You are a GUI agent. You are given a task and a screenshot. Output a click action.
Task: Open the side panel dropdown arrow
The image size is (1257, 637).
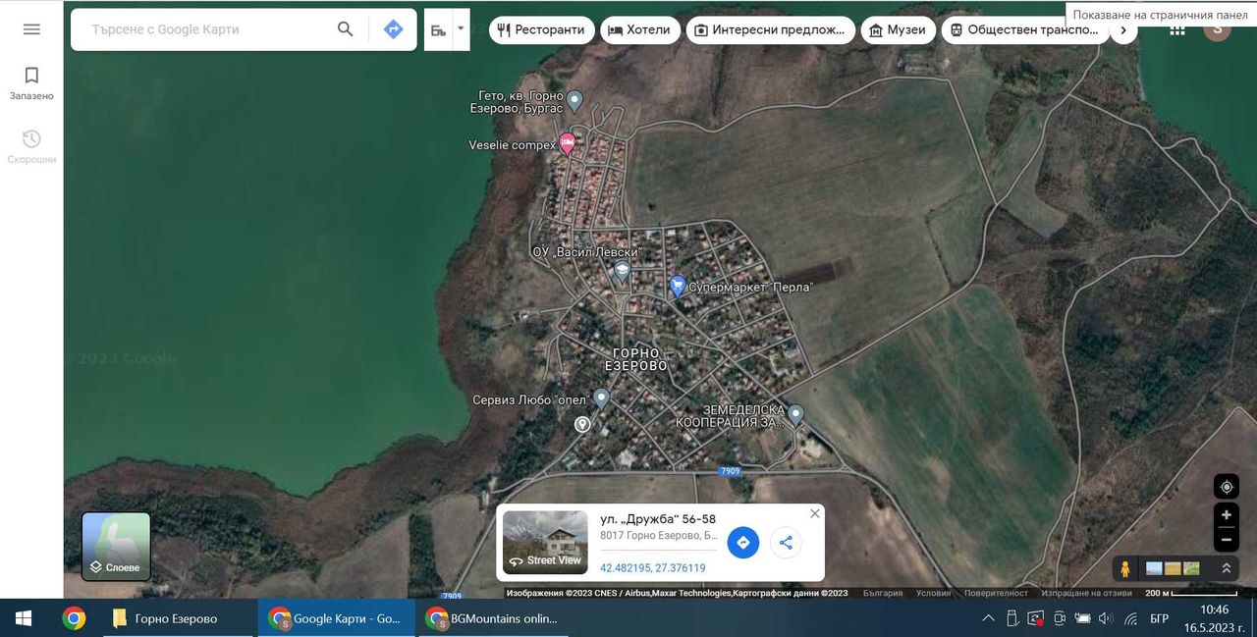[460, 29]
